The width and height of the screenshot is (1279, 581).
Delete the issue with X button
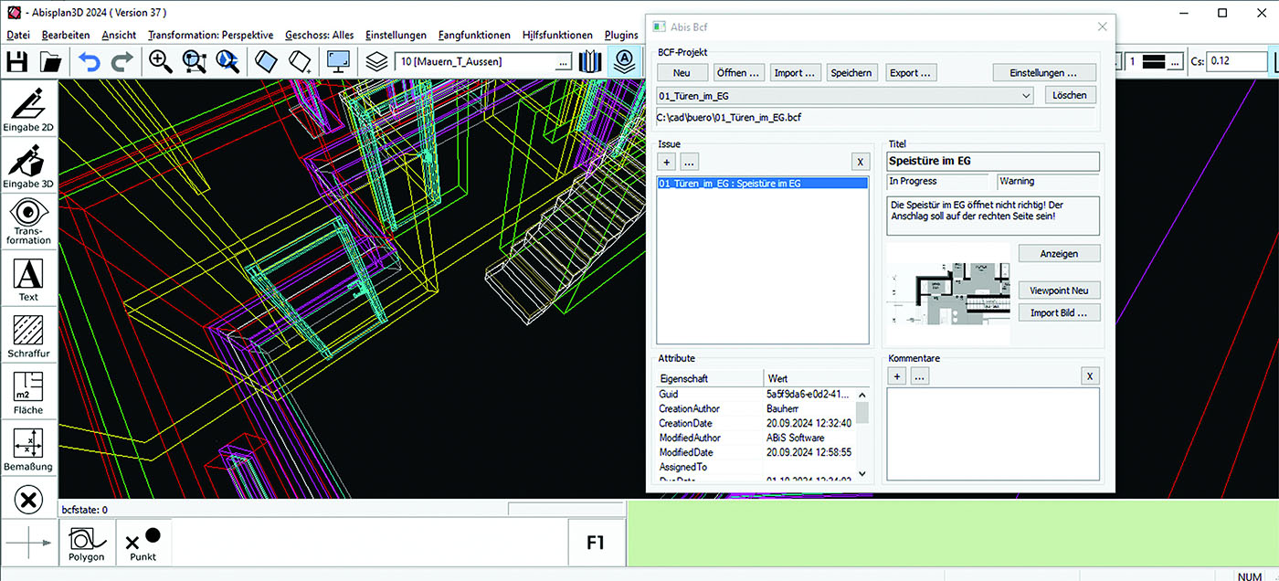click(x=860, y=162)
